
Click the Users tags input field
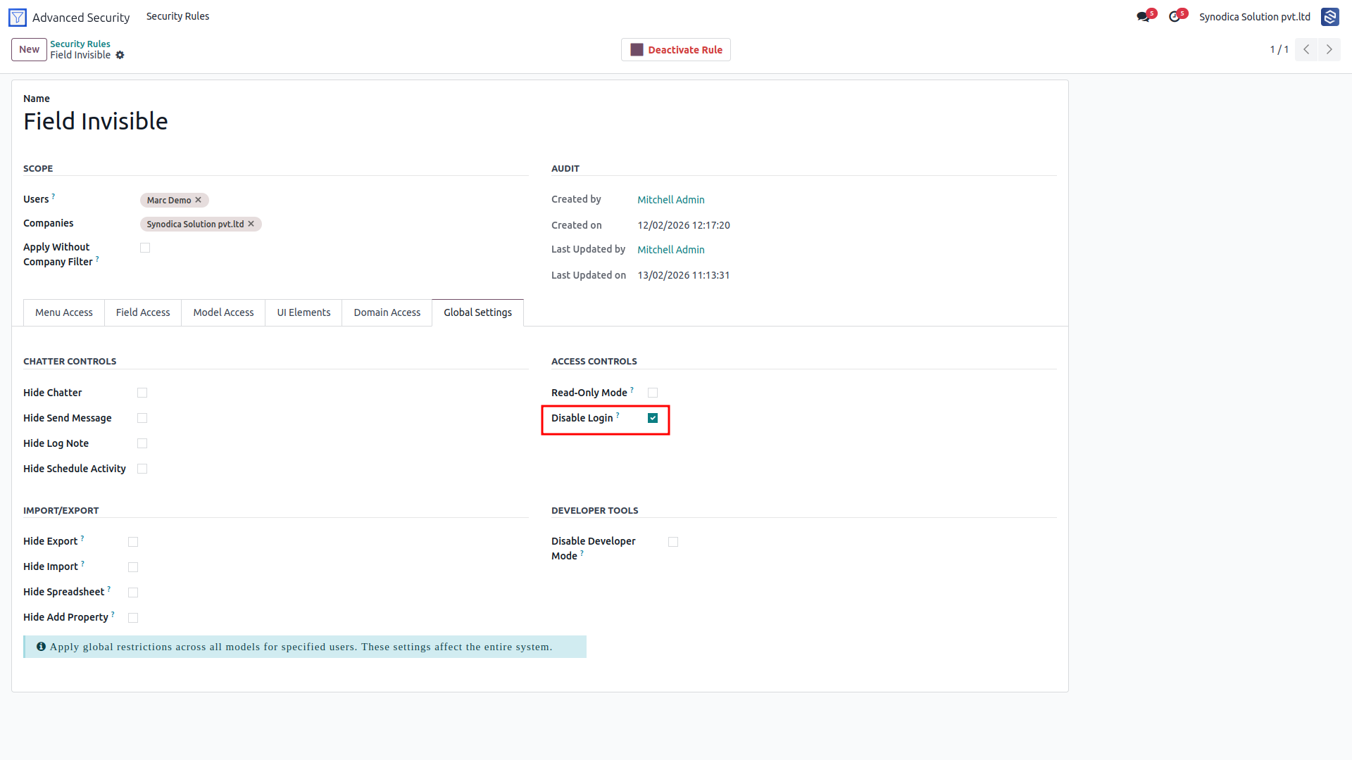click(x=334, y=200)
